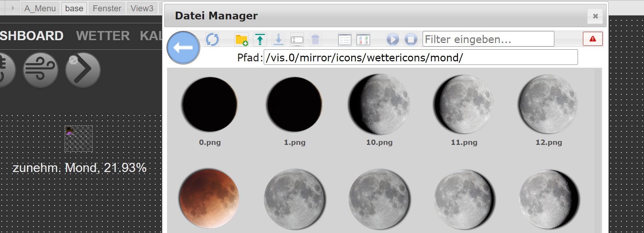This screenshot has height=233, width=644.
Task: Select the 12.png moon thumbnail
Action: (x=549, y=104)
